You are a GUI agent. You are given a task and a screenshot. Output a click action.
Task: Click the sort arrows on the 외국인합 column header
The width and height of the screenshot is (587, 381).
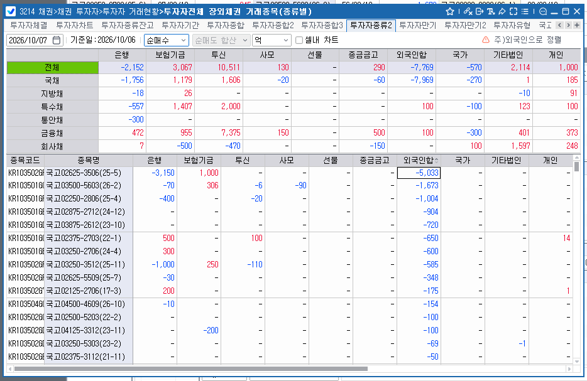click(437, 161)
